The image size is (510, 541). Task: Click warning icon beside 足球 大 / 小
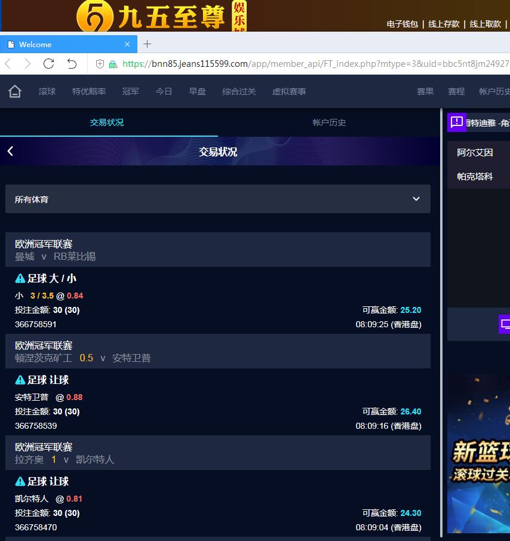[20, 278]
